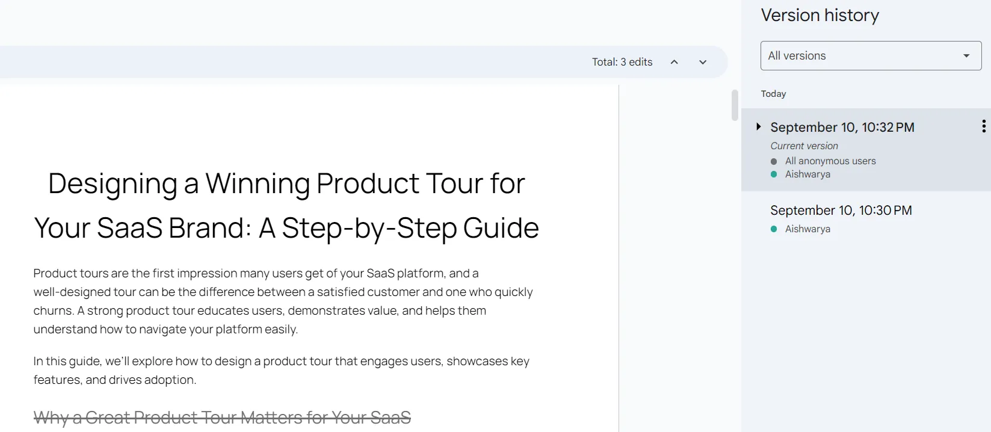Image resolution: width=991 pixels, height=432 pixels.
Task: Click the document vertical scrollbar thumb
Action: [735, 105]
